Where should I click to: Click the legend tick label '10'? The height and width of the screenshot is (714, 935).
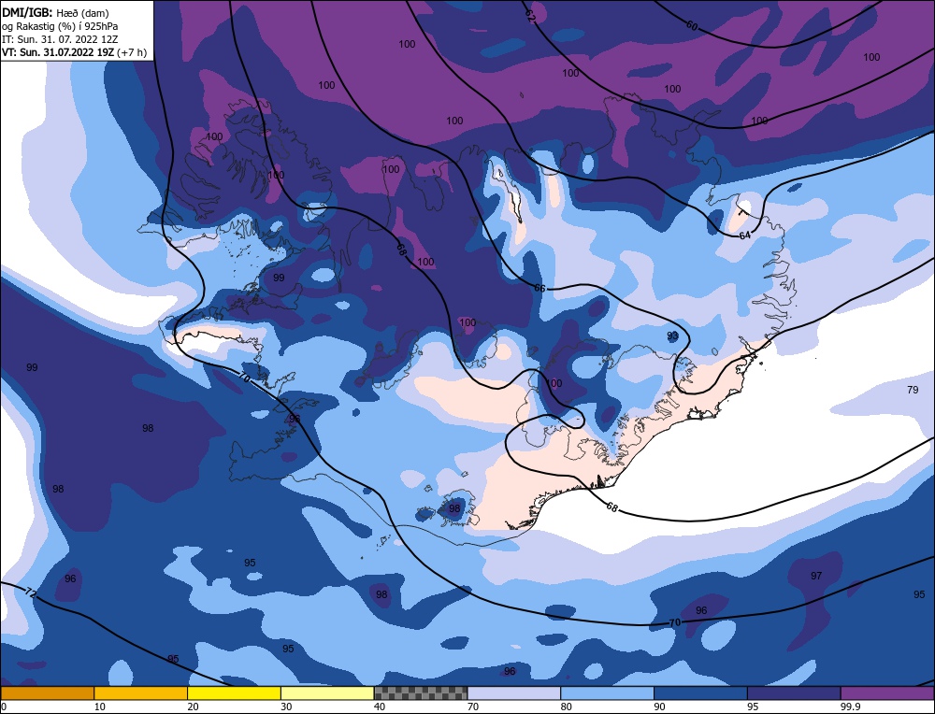[100, 707]
